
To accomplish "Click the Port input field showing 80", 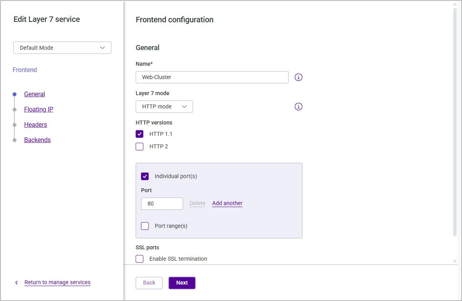I will pos(162,204).
